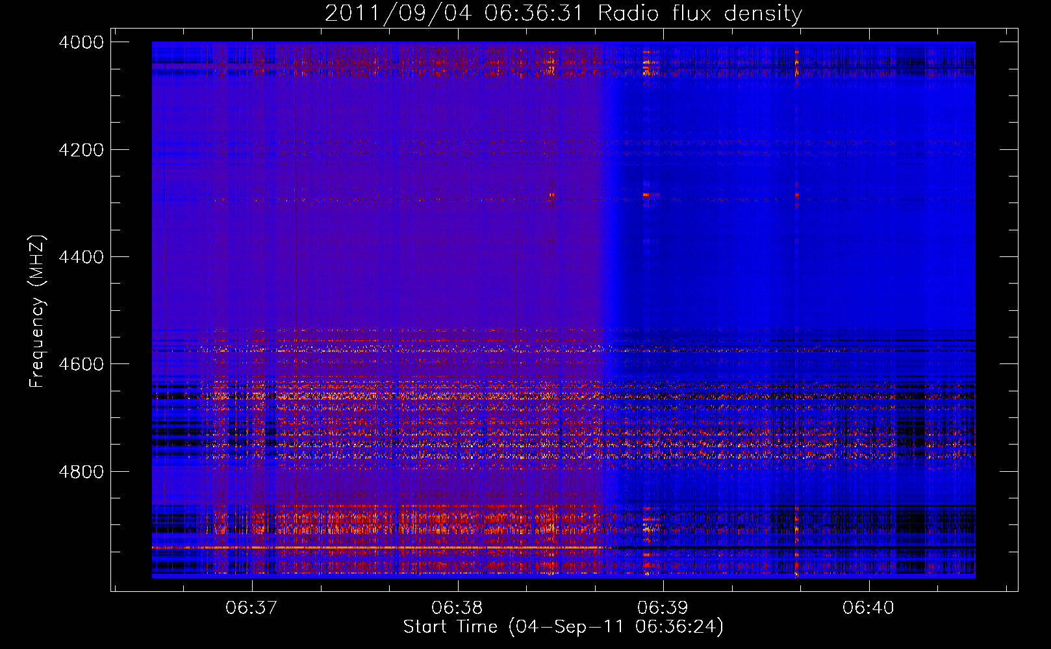Select the 4000 frequency axis label
1051x649 pixels.
(81, 42)
